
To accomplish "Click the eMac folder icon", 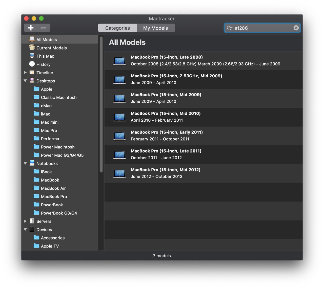I will point(36,105).
